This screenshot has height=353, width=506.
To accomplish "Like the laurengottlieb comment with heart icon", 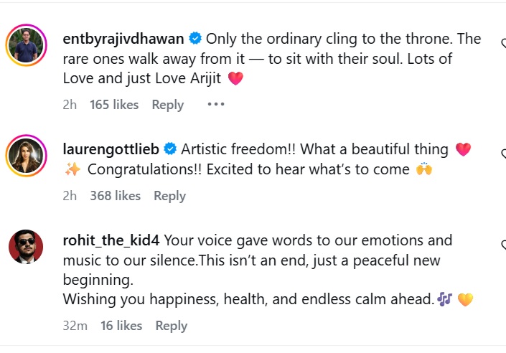I will pos(502,154).
